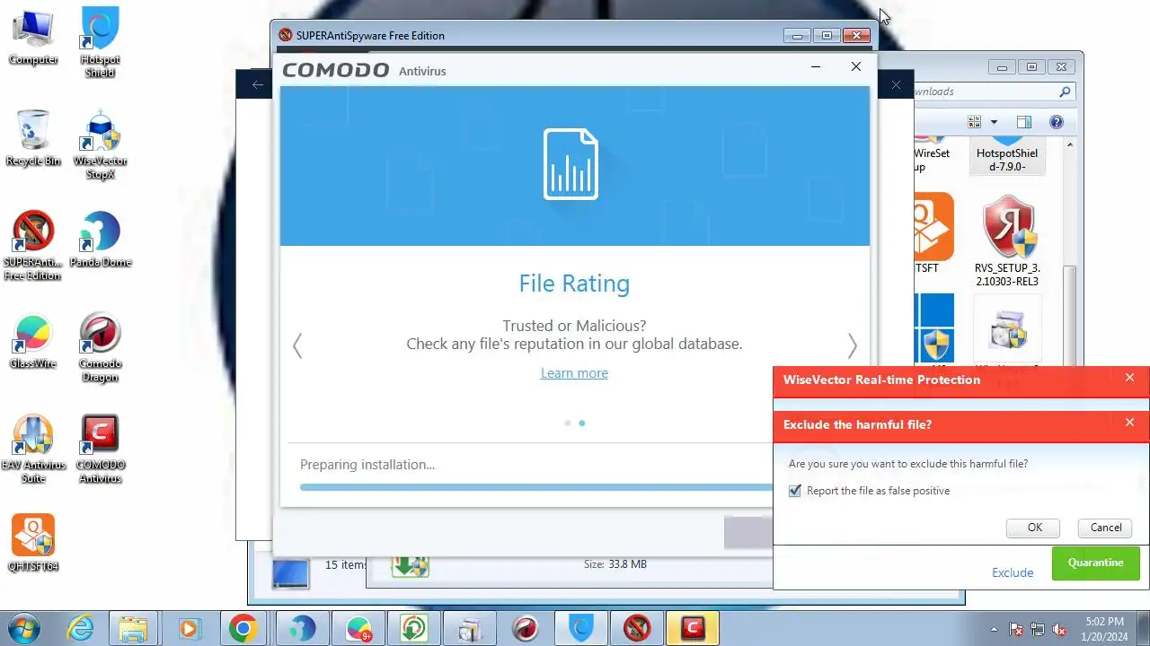Toggle the preview pane in Explorer
This screenshot has height=646, width=1150.
tap(1023, 122)
